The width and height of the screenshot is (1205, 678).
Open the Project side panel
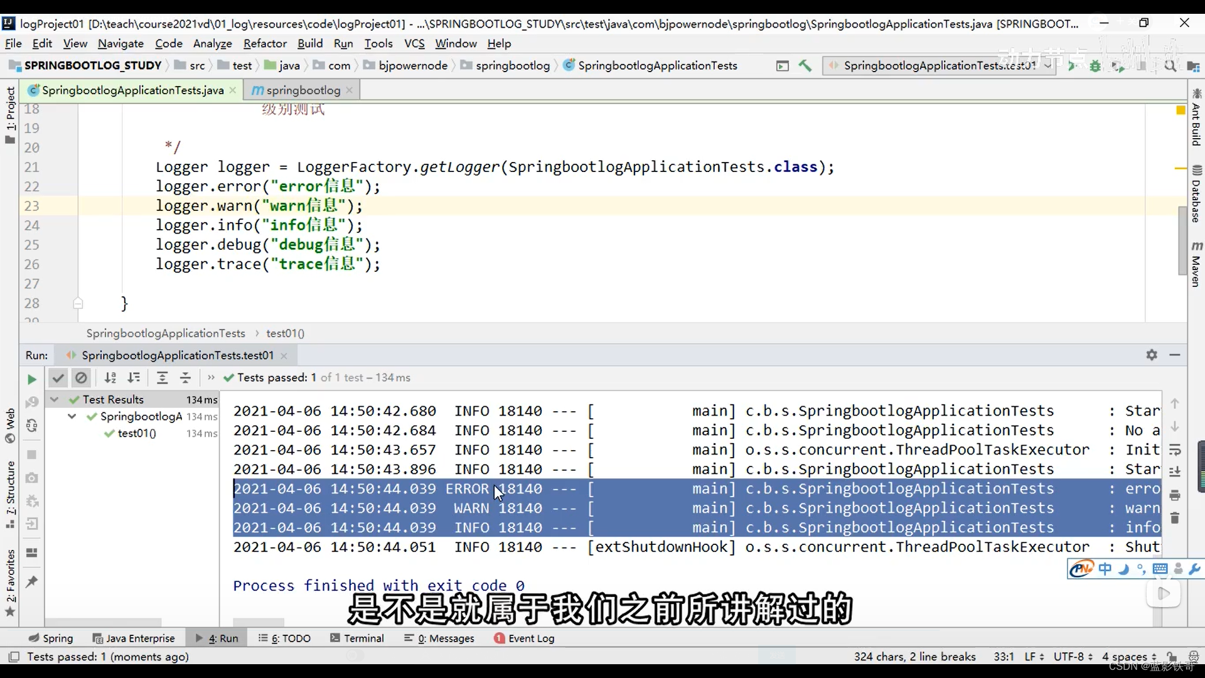10,115
